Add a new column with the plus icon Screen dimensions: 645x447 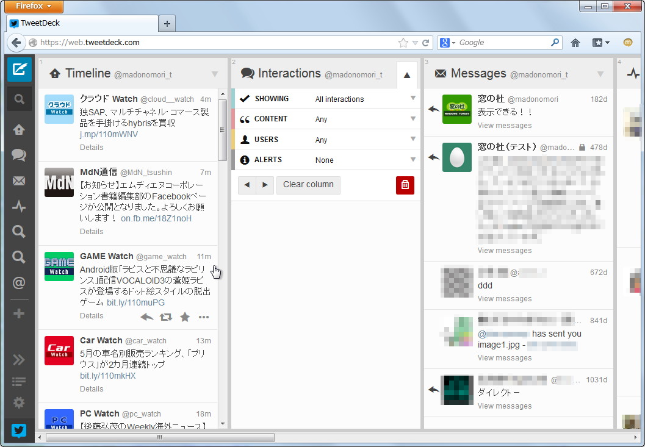click(19, 313)
